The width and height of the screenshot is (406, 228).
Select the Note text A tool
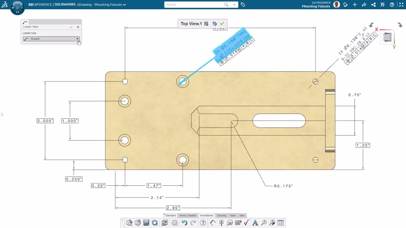coord(255,223)
